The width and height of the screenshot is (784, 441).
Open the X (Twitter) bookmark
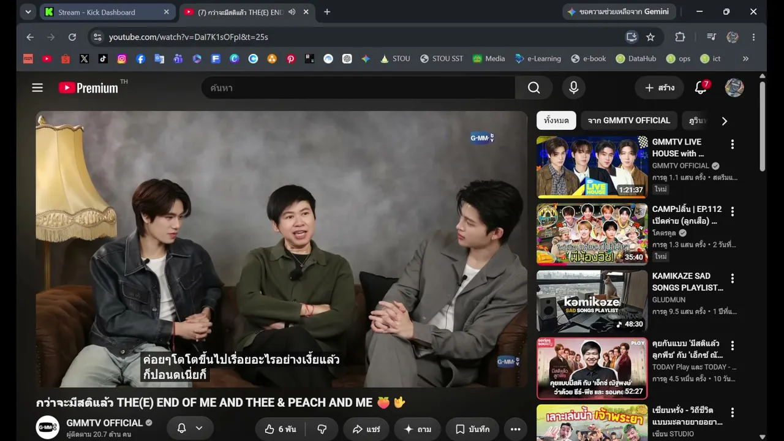point(84,59)
